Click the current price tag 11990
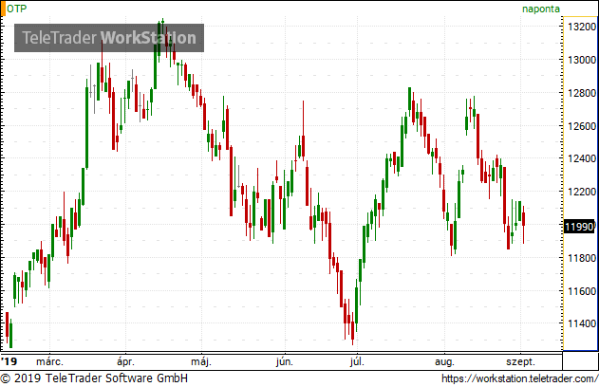The image size is (599, 387). (x=579, y=227)
